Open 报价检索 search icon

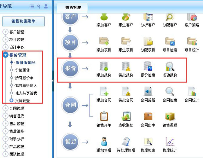click(148, 66)
